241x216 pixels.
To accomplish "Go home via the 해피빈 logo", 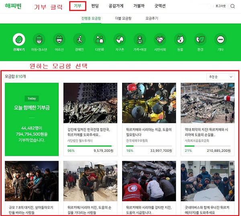I will pos(13,6).
